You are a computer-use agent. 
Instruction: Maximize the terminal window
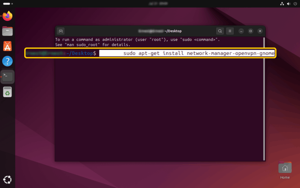click(250, 31)
